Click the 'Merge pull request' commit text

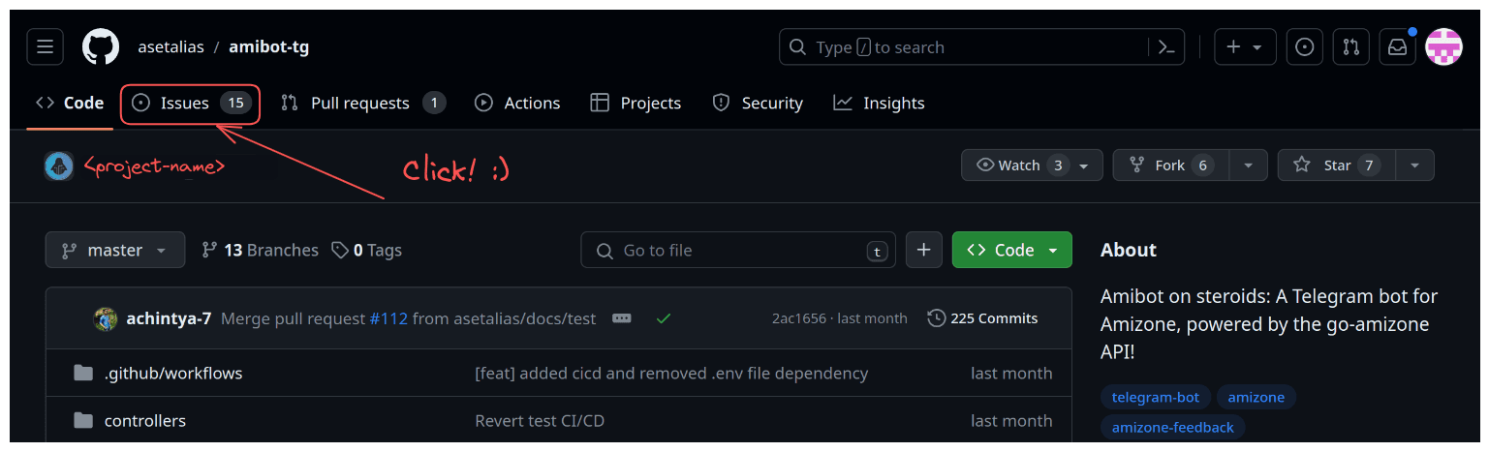point(293,318)
